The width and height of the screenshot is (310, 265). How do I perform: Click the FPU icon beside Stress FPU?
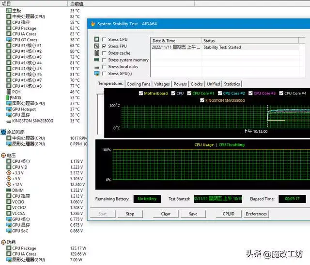[x=97, y=46]
